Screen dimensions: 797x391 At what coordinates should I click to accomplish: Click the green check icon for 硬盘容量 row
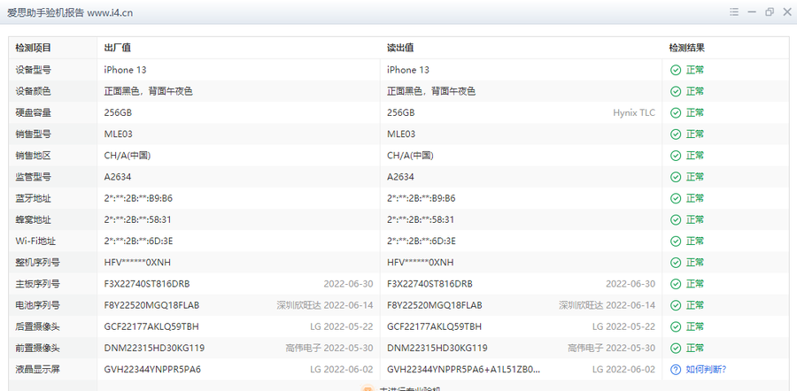coord(676,112)
